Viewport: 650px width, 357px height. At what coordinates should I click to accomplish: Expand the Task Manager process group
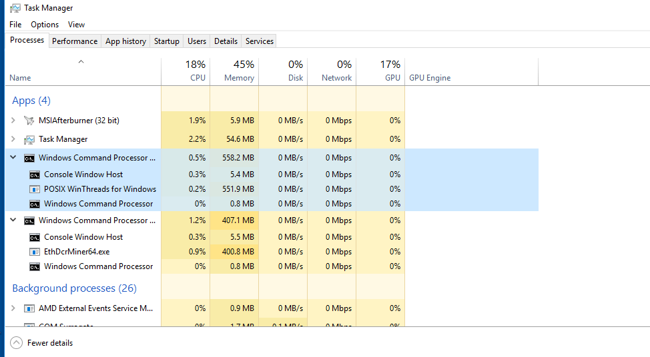tap(13, 139)
